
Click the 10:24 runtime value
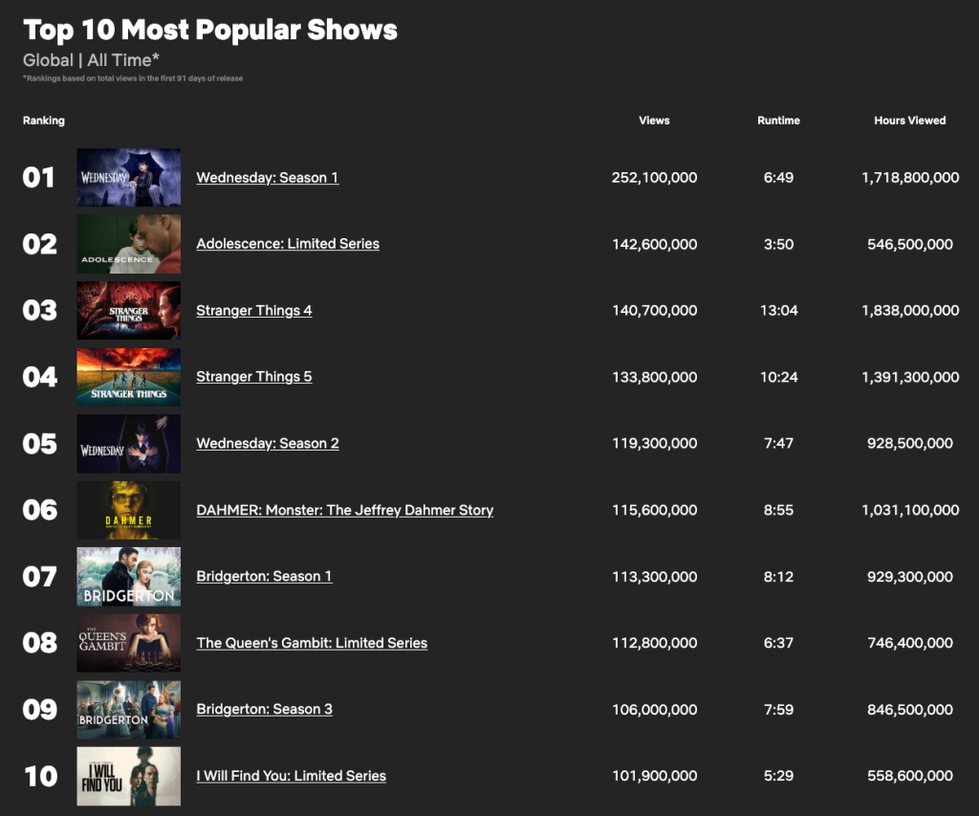pos(778,377)
